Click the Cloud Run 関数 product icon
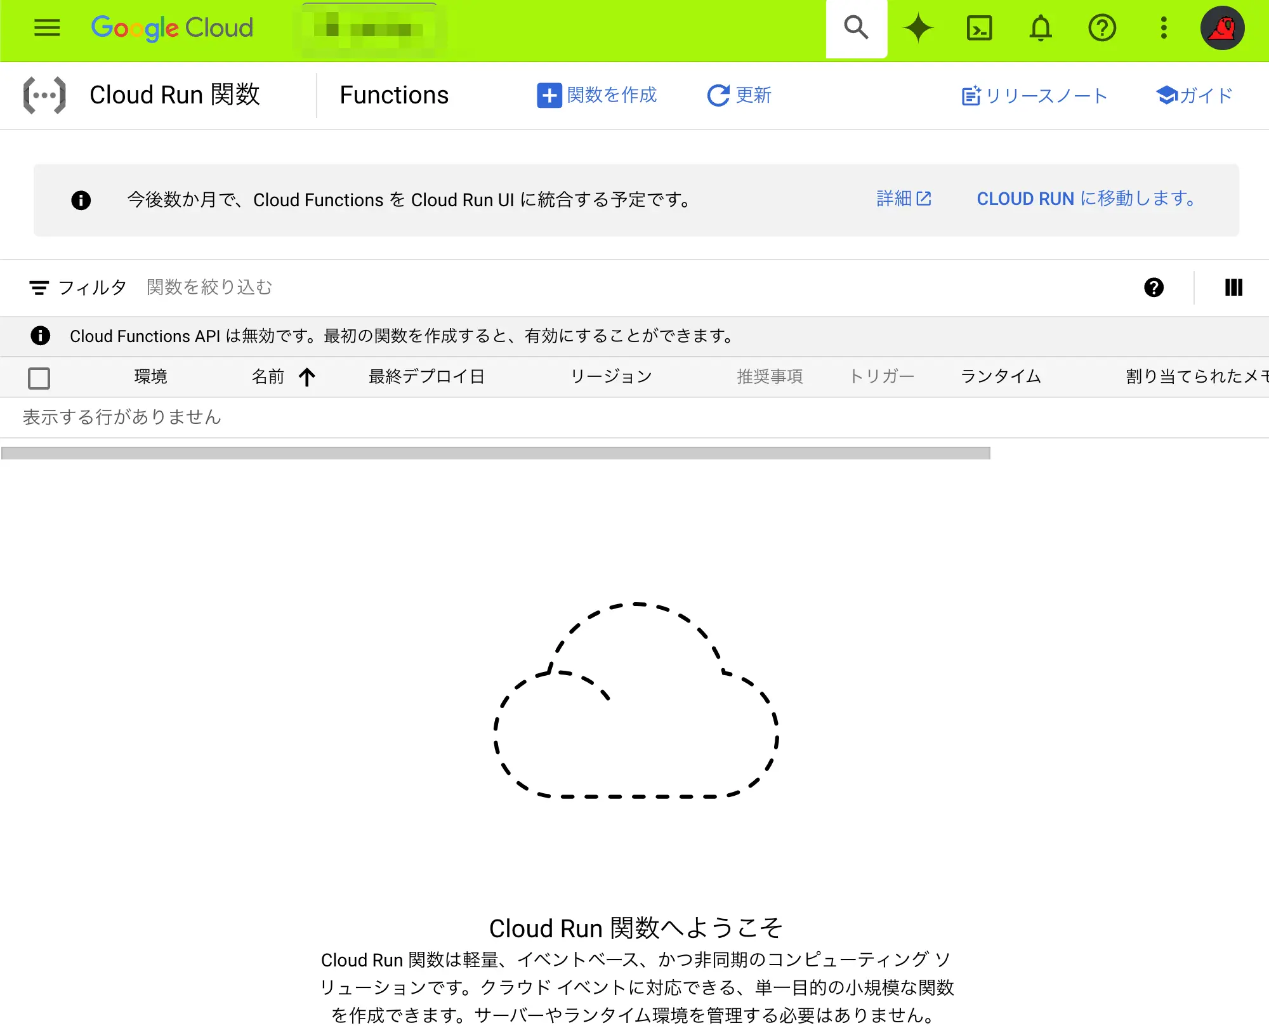This screenshot has width=1269, height=1028. pyautogui.click(x=45, y=95)
